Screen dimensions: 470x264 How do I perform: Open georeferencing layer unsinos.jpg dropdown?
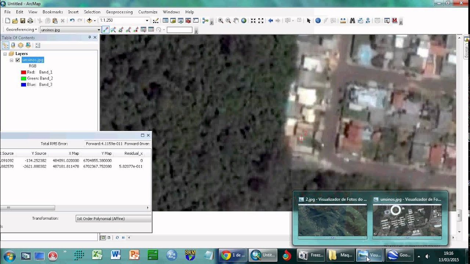click(x=99, y=30)
